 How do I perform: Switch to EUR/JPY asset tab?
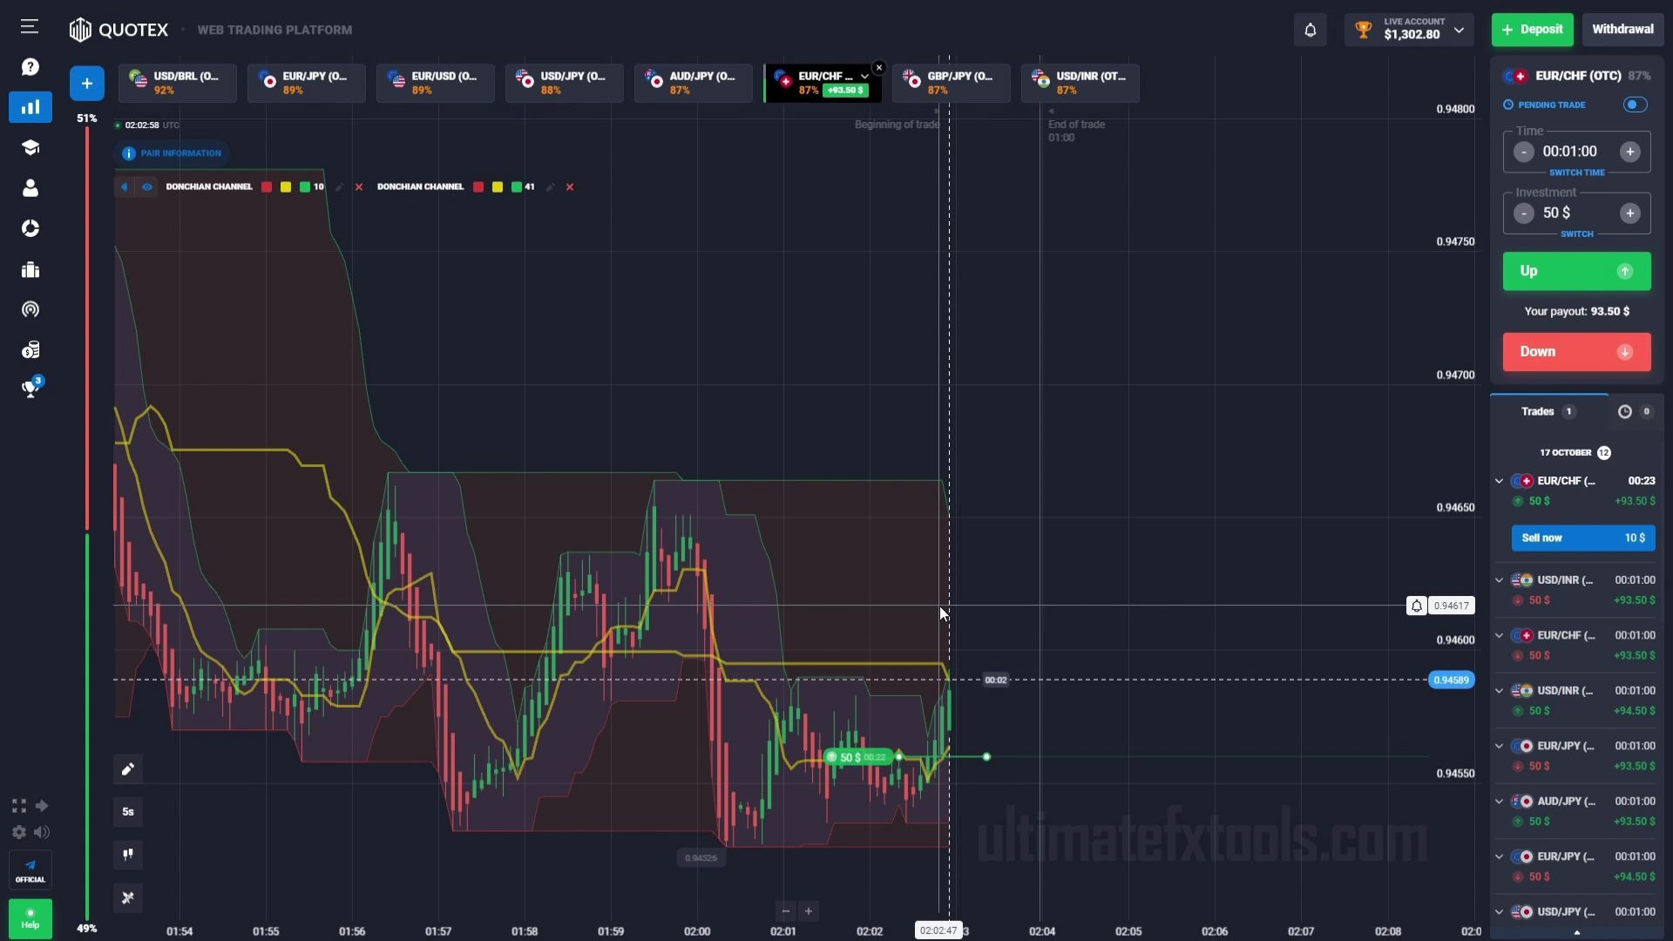pyautogui.click(x=307, y=83)
